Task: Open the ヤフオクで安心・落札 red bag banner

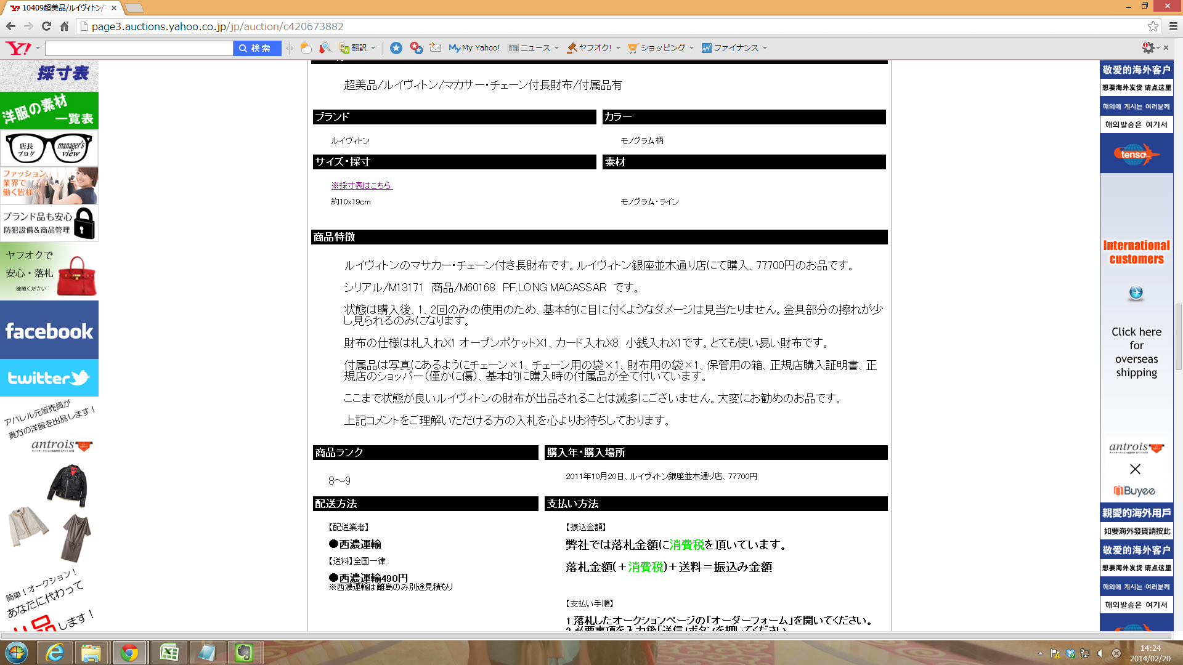Action: pyautogui.click(x=49, y=271)
